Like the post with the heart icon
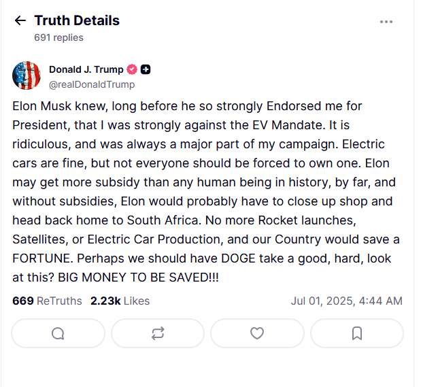The image size is (421, 387). 257,333
